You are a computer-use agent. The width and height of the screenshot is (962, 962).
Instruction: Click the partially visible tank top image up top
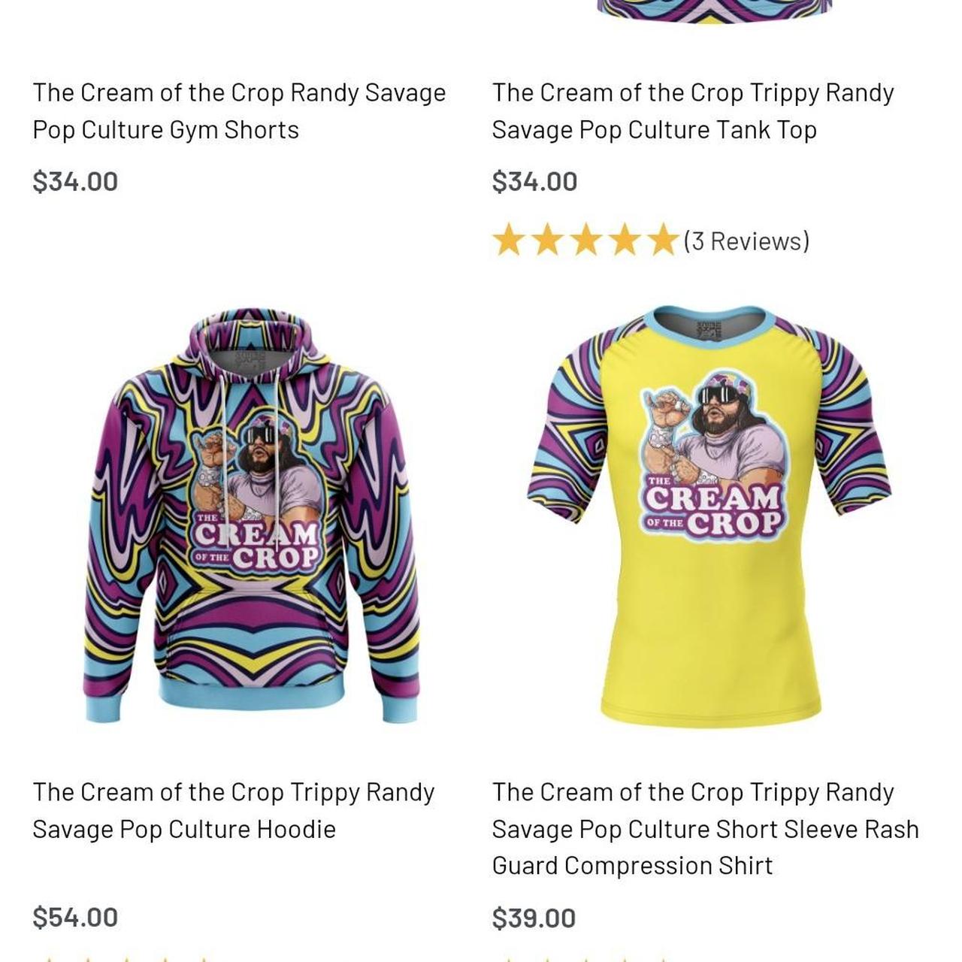point(706,15)
